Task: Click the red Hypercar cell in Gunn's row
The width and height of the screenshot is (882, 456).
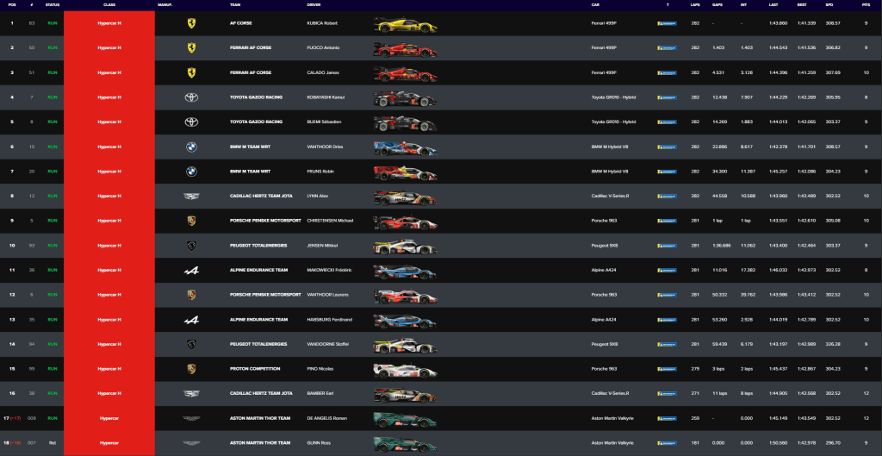Action: click(109, 443)
